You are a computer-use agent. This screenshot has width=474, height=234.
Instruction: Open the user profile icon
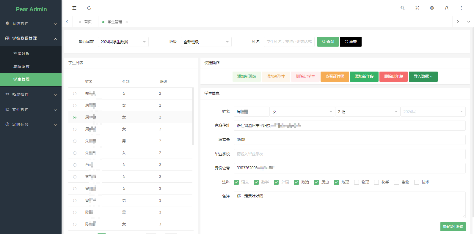tap(447, 8)
